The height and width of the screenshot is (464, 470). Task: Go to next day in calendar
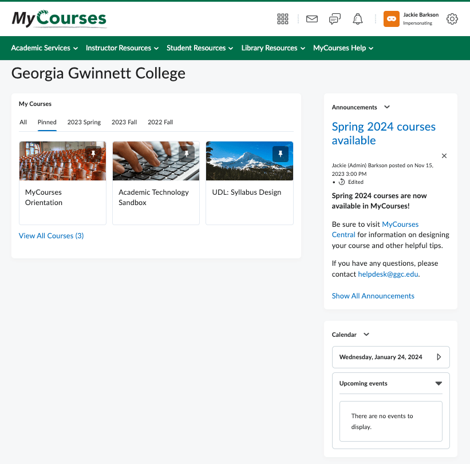[x=439, y=357]
